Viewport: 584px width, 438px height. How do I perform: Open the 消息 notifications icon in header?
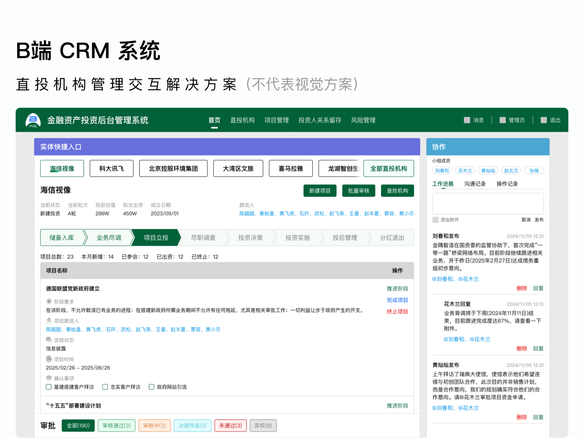point(467,120)
